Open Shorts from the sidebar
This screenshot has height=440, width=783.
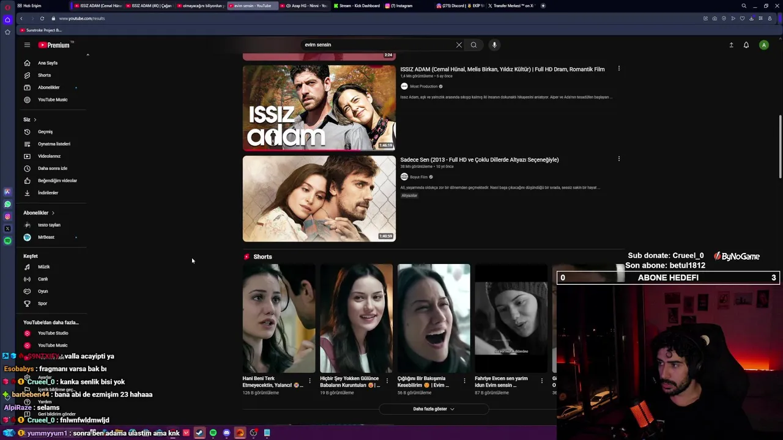44,75
